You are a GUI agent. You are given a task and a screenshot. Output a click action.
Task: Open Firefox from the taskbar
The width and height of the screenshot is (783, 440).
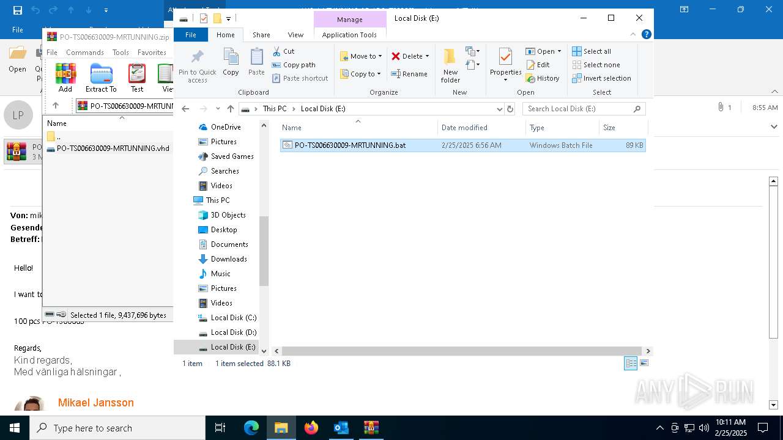pyautogui.click(x=311, y=428)
